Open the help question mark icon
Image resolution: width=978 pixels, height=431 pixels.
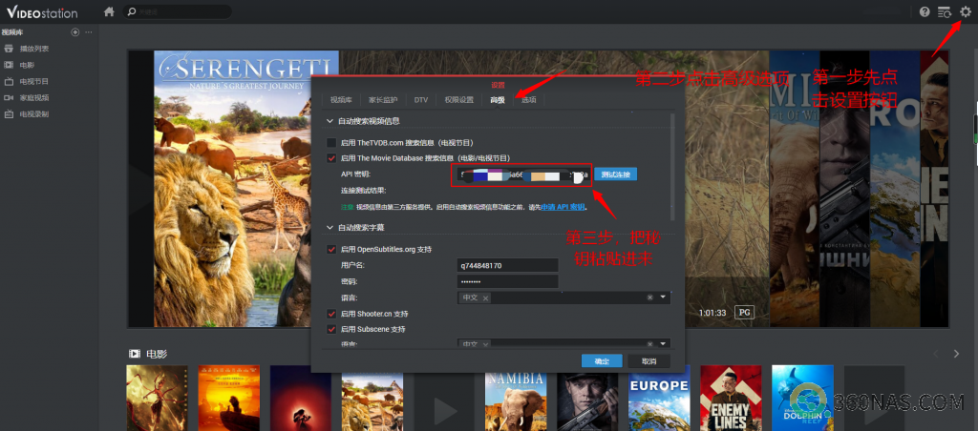pyautogui.click(x=925, y=11)
